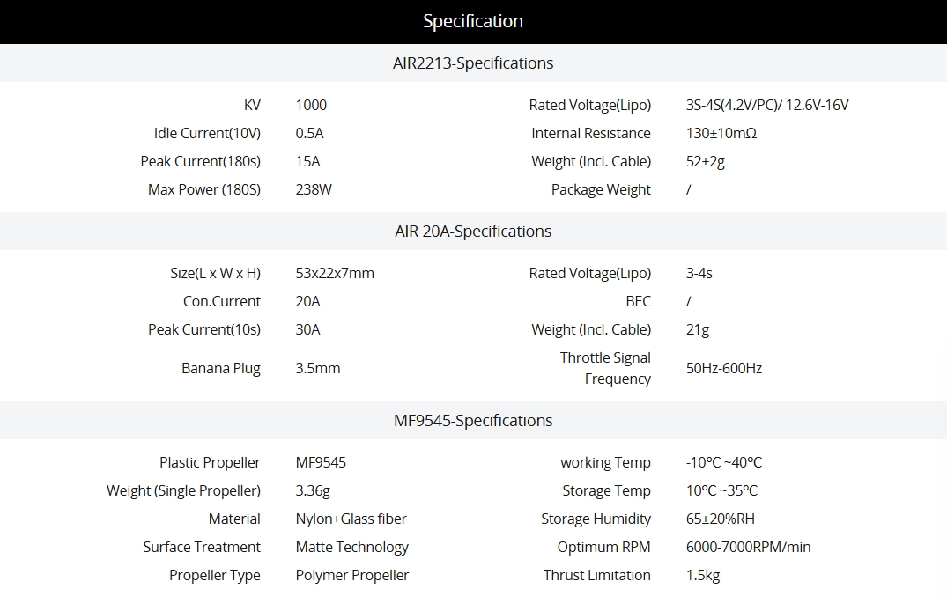Screen dimensions: 947x604
Task: Click the Thrust Limitation value 1.5kg
Action: [x=702, y=575]
